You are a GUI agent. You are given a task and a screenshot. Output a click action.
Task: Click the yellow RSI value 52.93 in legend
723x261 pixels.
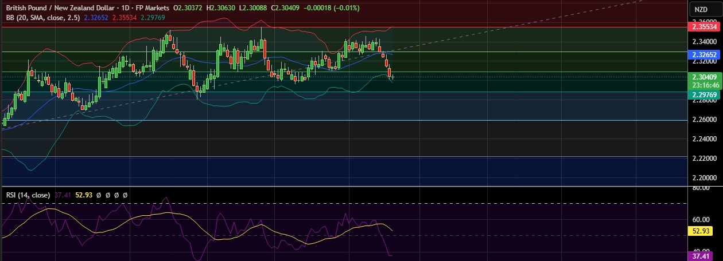pos(84,195)
